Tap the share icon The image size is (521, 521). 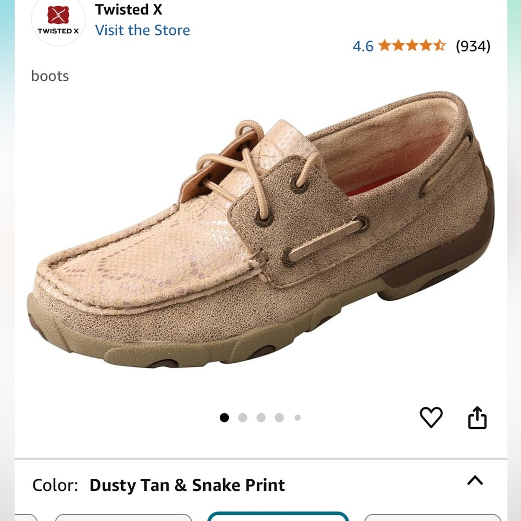[477, 417]
